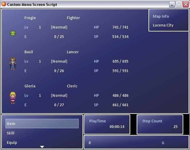
Task: Click the orange app icon in title bar
Action: pos(4,4)
